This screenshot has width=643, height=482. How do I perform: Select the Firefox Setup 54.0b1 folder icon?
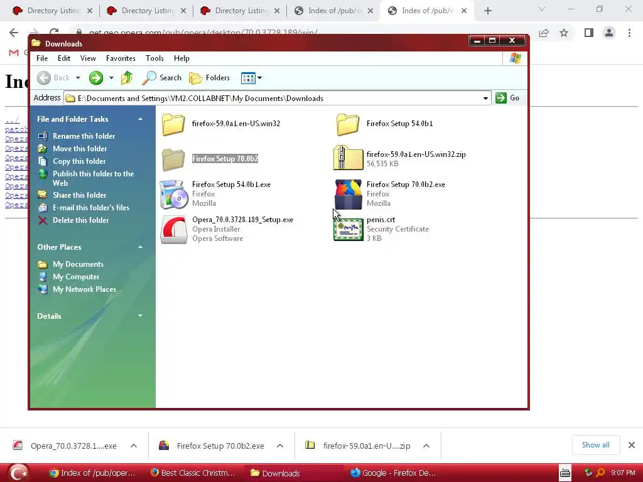[x=348, y=124]
